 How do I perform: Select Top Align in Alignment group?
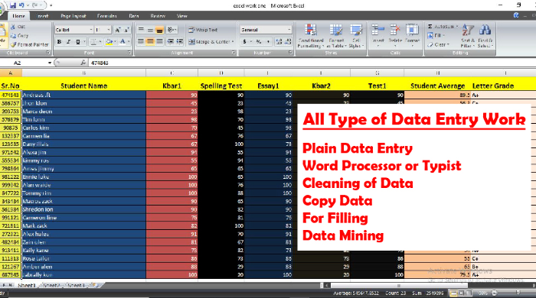(141, 30)
